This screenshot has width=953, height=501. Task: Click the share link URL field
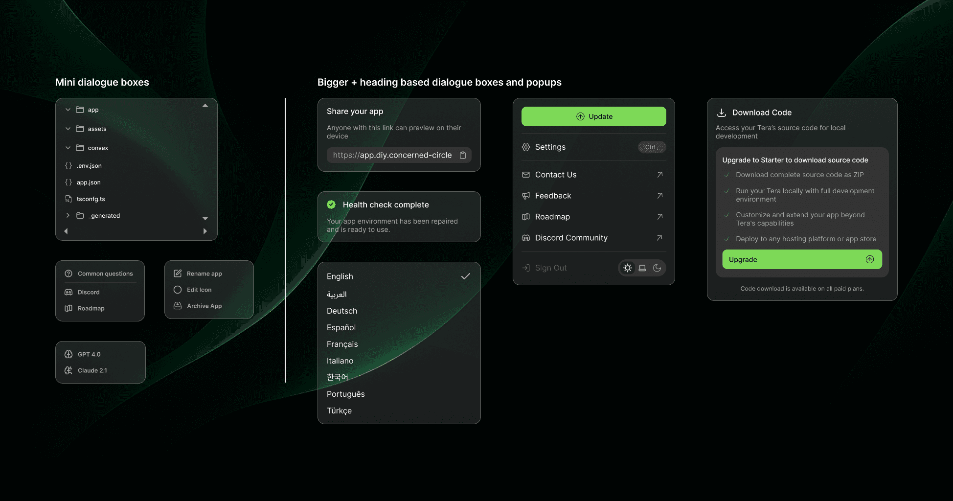click(x=399, y=155)
